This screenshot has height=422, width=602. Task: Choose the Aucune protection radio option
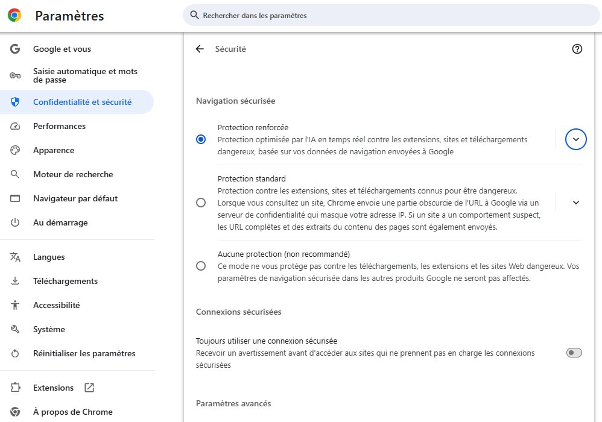[201, 266]
